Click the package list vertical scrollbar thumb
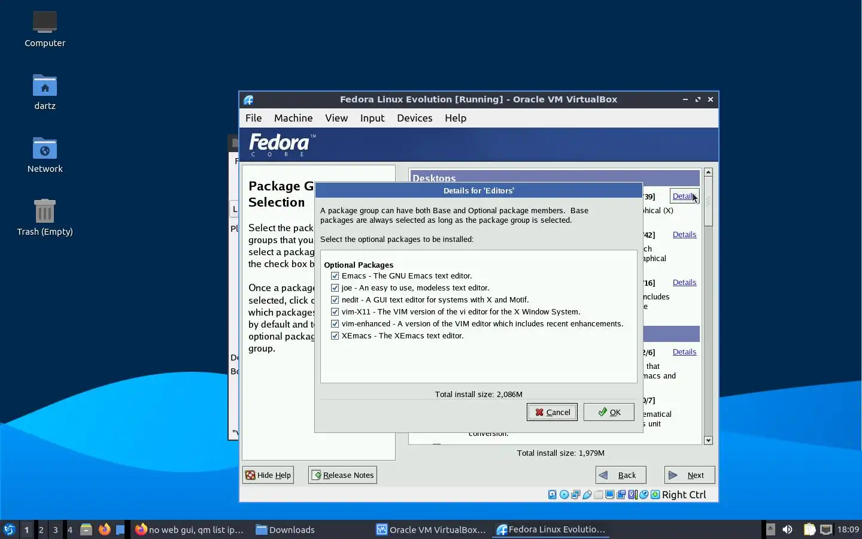Image resolution: width=862 pixels, height=539 pixels. tap(709, 202)
